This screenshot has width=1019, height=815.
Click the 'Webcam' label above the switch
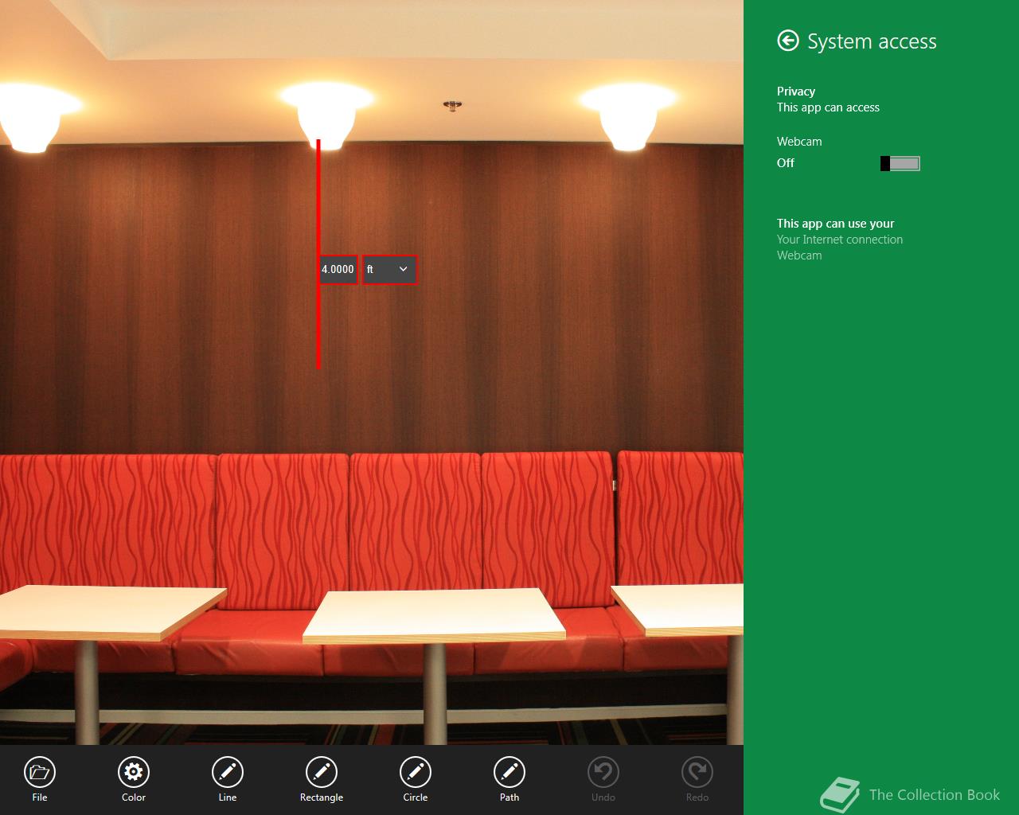799,142
